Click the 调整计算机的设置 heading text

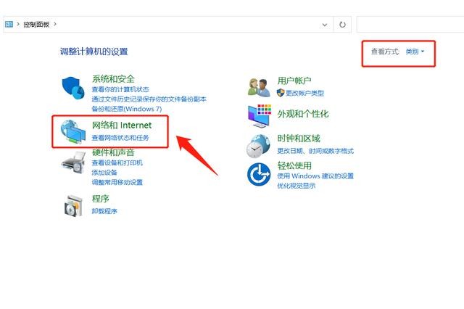(x=94, y=51)
